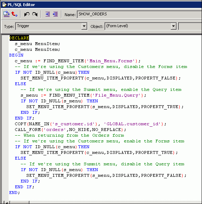Screen dimensions: 202x204
Task: Click the comment about disabling the Forms item
Action: pos(101,67)
